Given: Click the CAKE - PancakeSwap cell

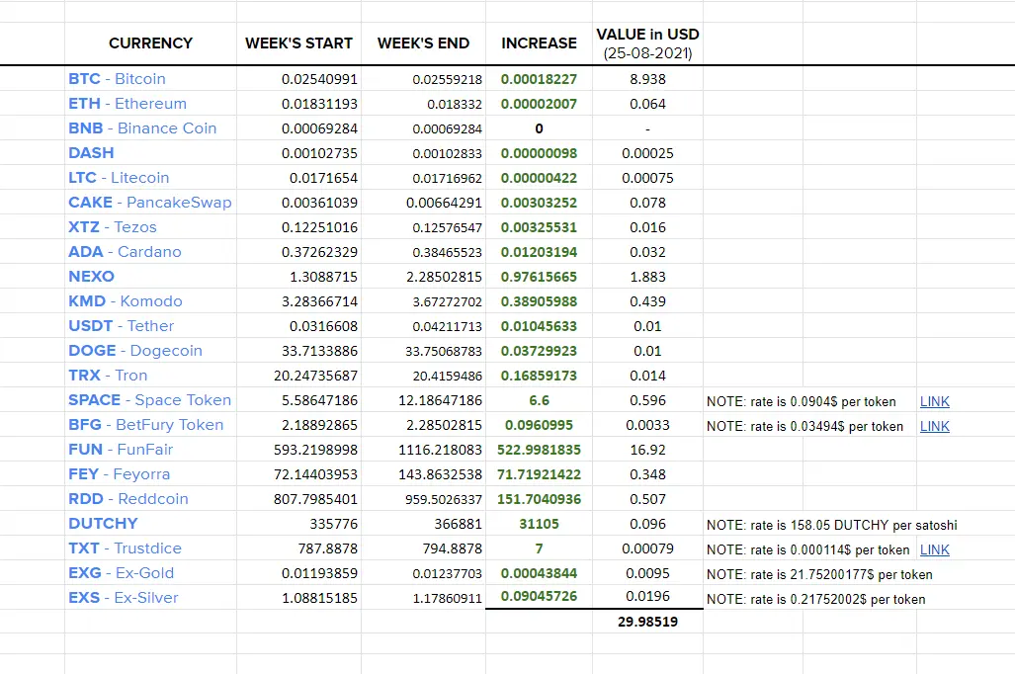Looking at the screenshot, I should click(150, 203).
